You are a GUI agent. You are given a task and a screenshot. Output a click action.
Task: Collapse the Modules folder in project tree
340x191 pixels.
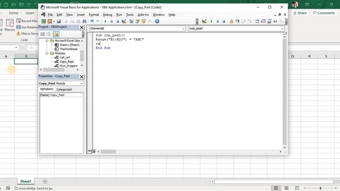(47, 53)
